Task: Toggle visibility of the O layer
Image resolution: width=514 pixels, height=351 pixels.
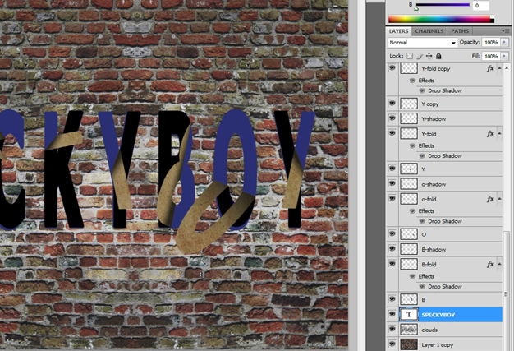Action: pos(392,234)
